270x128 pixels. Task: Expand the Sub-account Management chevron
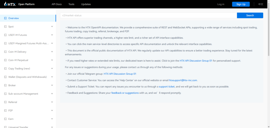(x=52, y=94)
